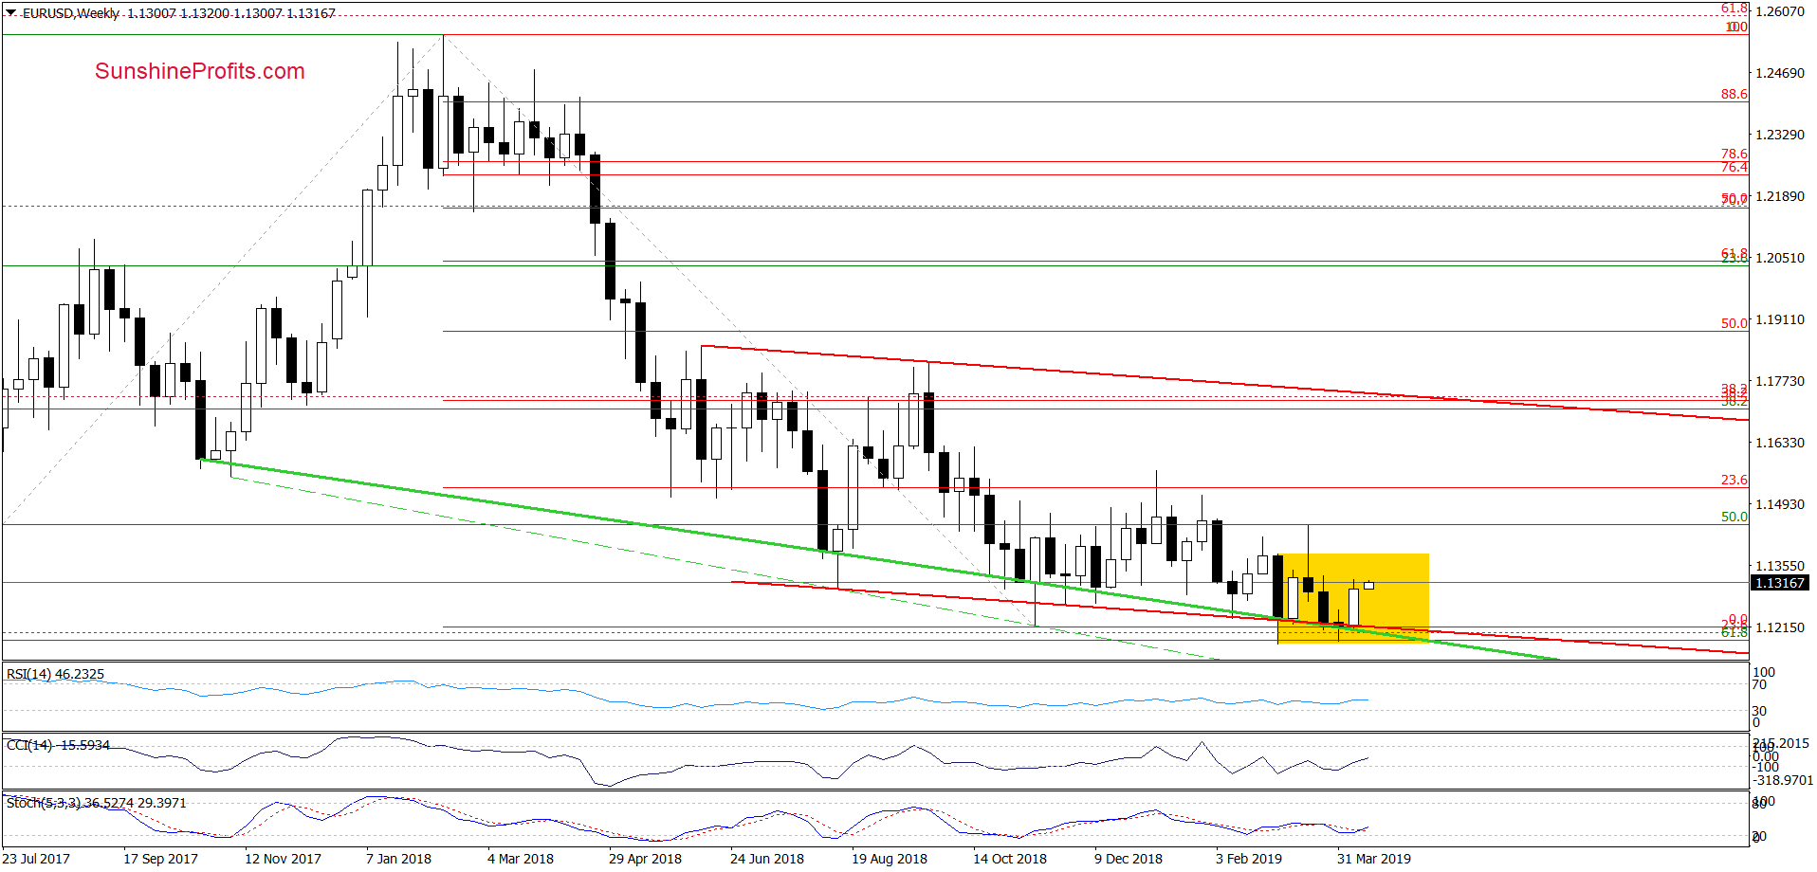Click the 1.23290 price axis label
This screenshot has height=872, width=1817.
pyautogui.click(x=1780, y=135)
